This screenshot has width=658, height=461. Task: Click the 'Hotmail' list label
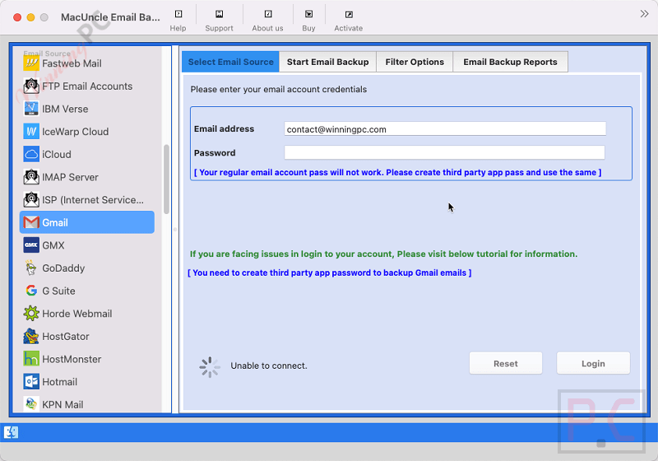click(x=59, y=382)
